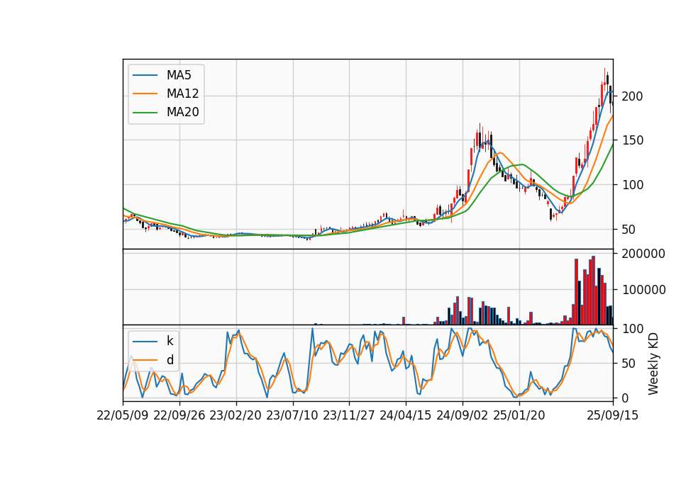681x489 pixels.
Task: Click the 22/05/09 date axis label
Action: point(123,415)
